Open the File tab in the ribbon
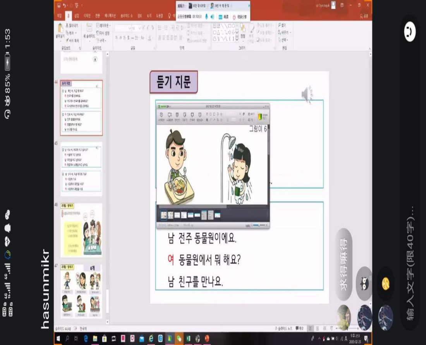This screenshot has width=426, height=345. 59,16
